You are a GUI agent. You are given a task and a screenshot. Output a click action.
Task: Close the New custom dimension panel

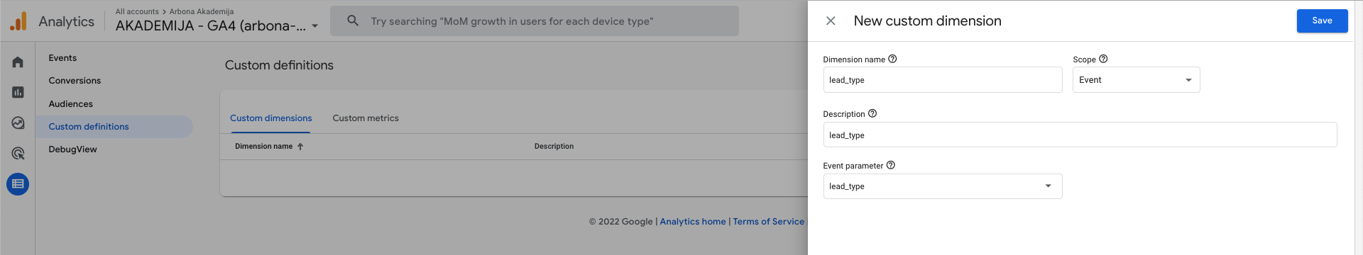[831, 21]
